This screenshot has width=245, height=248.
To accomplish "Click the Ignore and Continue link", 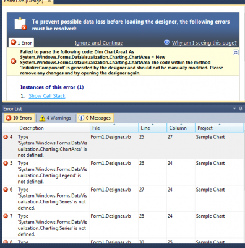I will (99, 43).
